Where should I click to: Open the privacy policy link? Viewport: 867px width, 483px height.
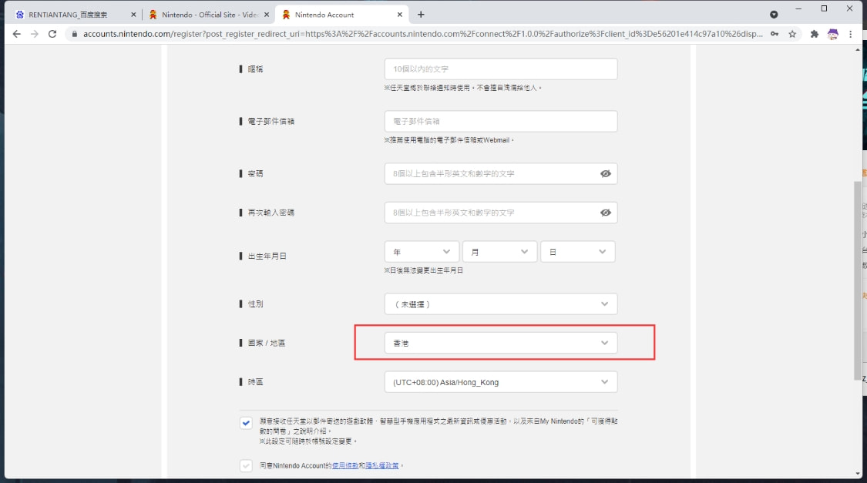(381, 466)
